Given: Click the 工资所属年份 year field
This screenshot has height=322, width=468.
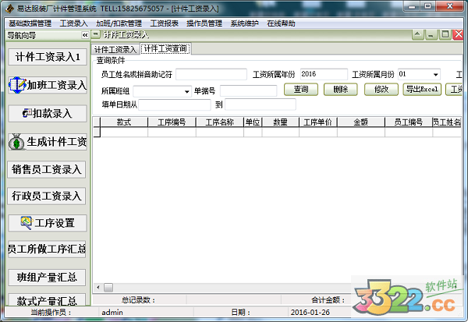Looking at the screenshot, I should [324, 74].
